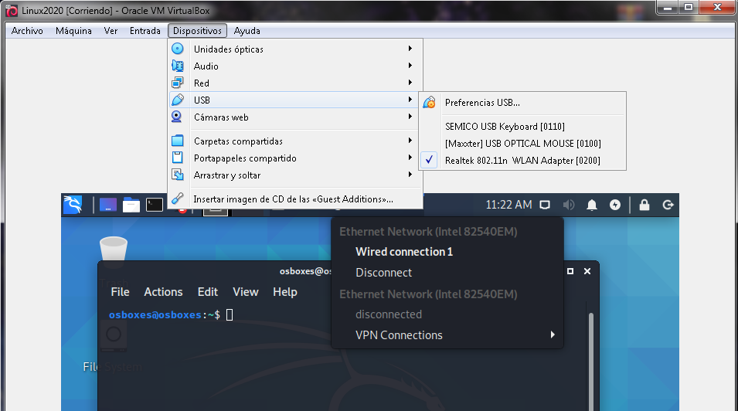
Task: Click the Unidades ópticas disc icon
Action: 178,49
